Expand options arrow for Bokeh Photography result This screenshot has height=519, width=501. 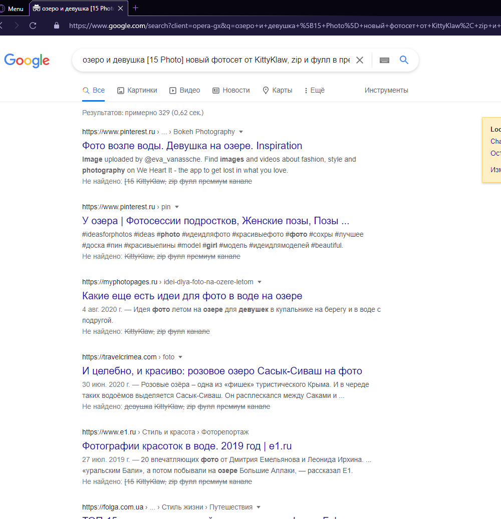coord(241,132)
